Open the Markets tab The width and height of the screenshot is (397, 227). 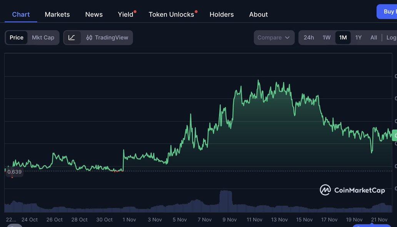tap(57, 15)
